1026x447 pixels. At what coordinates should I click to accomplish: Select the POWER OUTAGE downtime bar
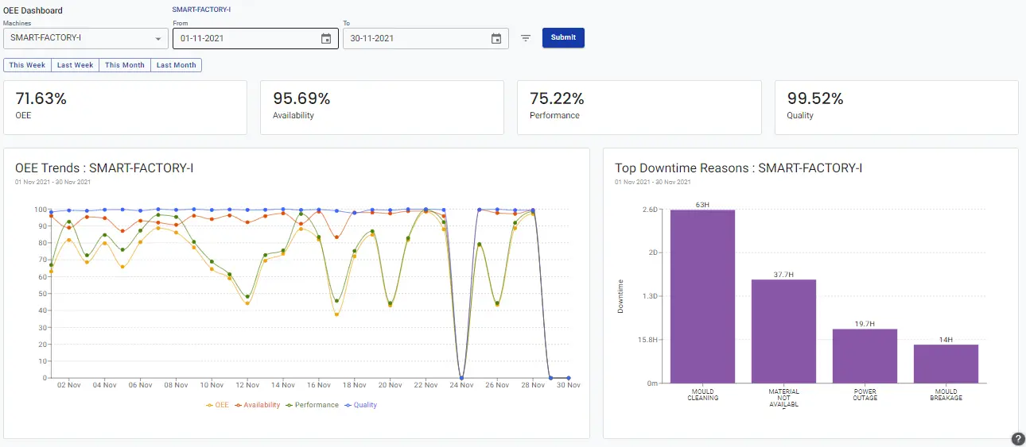(x=865, y=356)
